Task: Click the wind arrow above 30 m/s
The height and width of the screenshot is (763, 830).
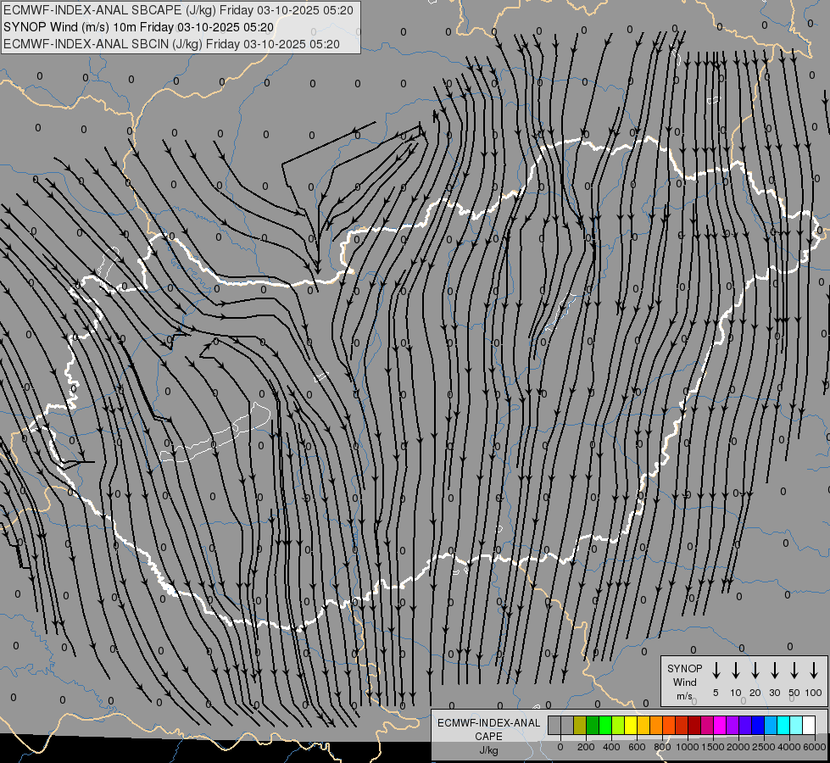Action: pos(774,670)
